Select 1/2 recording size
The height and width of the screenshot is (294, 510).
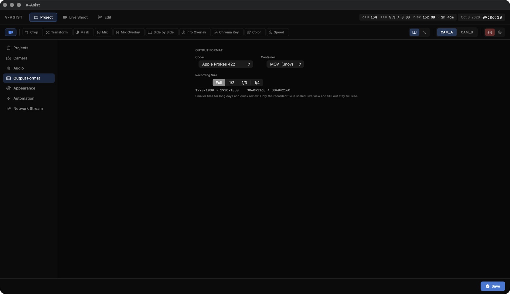(x=232, y=83)
